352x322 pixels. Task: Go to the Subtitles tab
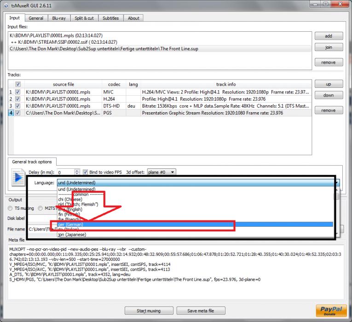[111, 18]
